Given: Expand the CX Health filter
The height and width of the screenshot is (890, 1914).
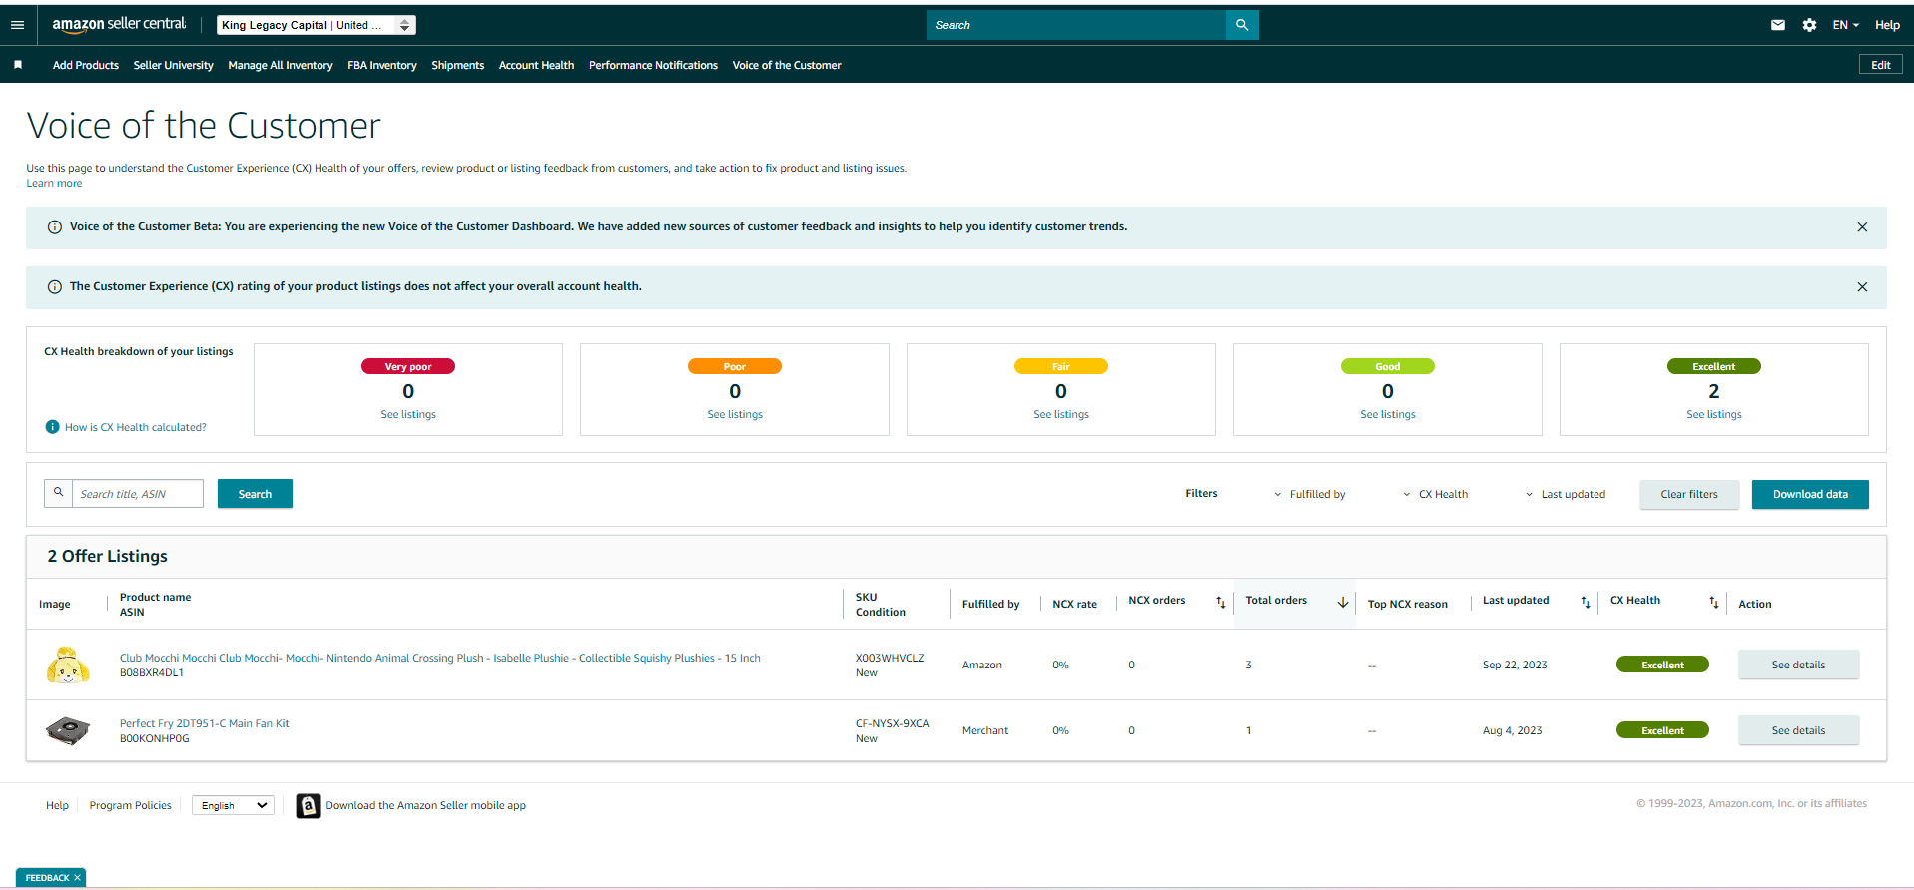Looking at the screenshot, I should click(x=1435, y=494).
